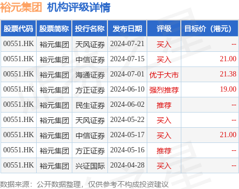Click the 股票代码 column header

point(18,28)
